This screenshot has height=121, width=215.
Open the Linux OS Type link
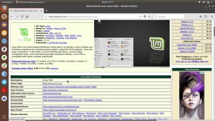[48, 26]
